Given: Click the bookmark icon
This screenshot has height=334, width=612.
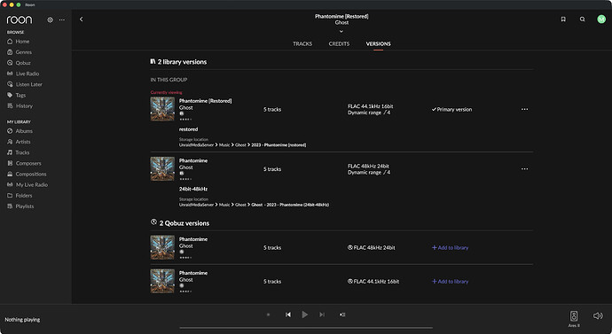Looking at the screenshot, I should click(x=563, y=19).
